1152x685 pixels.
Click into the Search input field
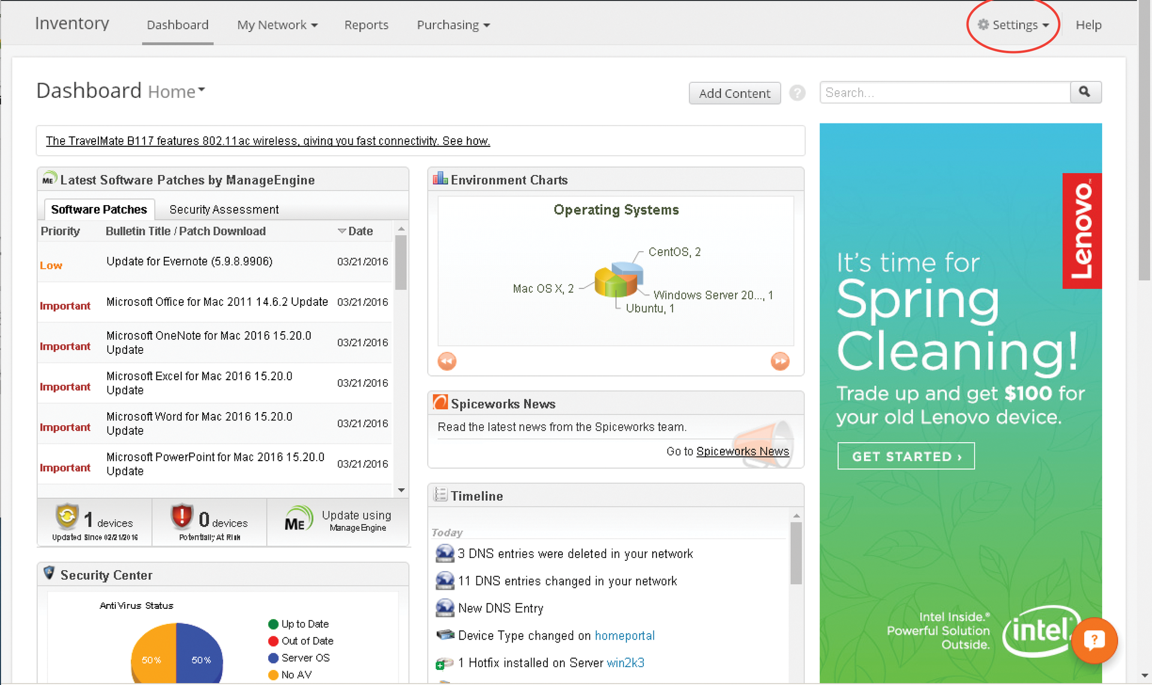pyautogui.click(x=944, y=92)
